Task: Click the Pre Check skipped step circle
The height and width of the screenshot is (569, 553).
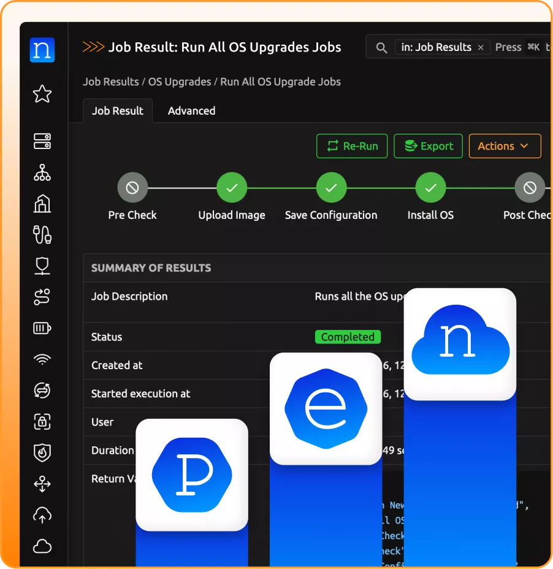Action: tap(132, 188)
